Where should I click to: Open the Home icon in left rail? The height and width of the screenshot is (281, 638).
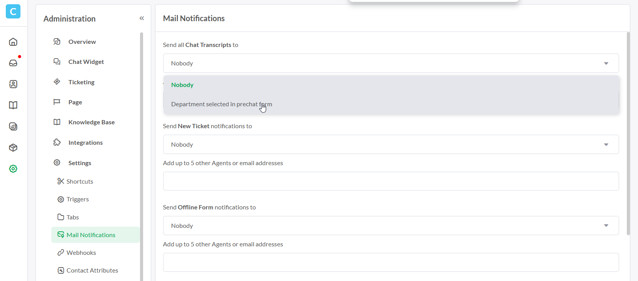(x=13, y=42)
